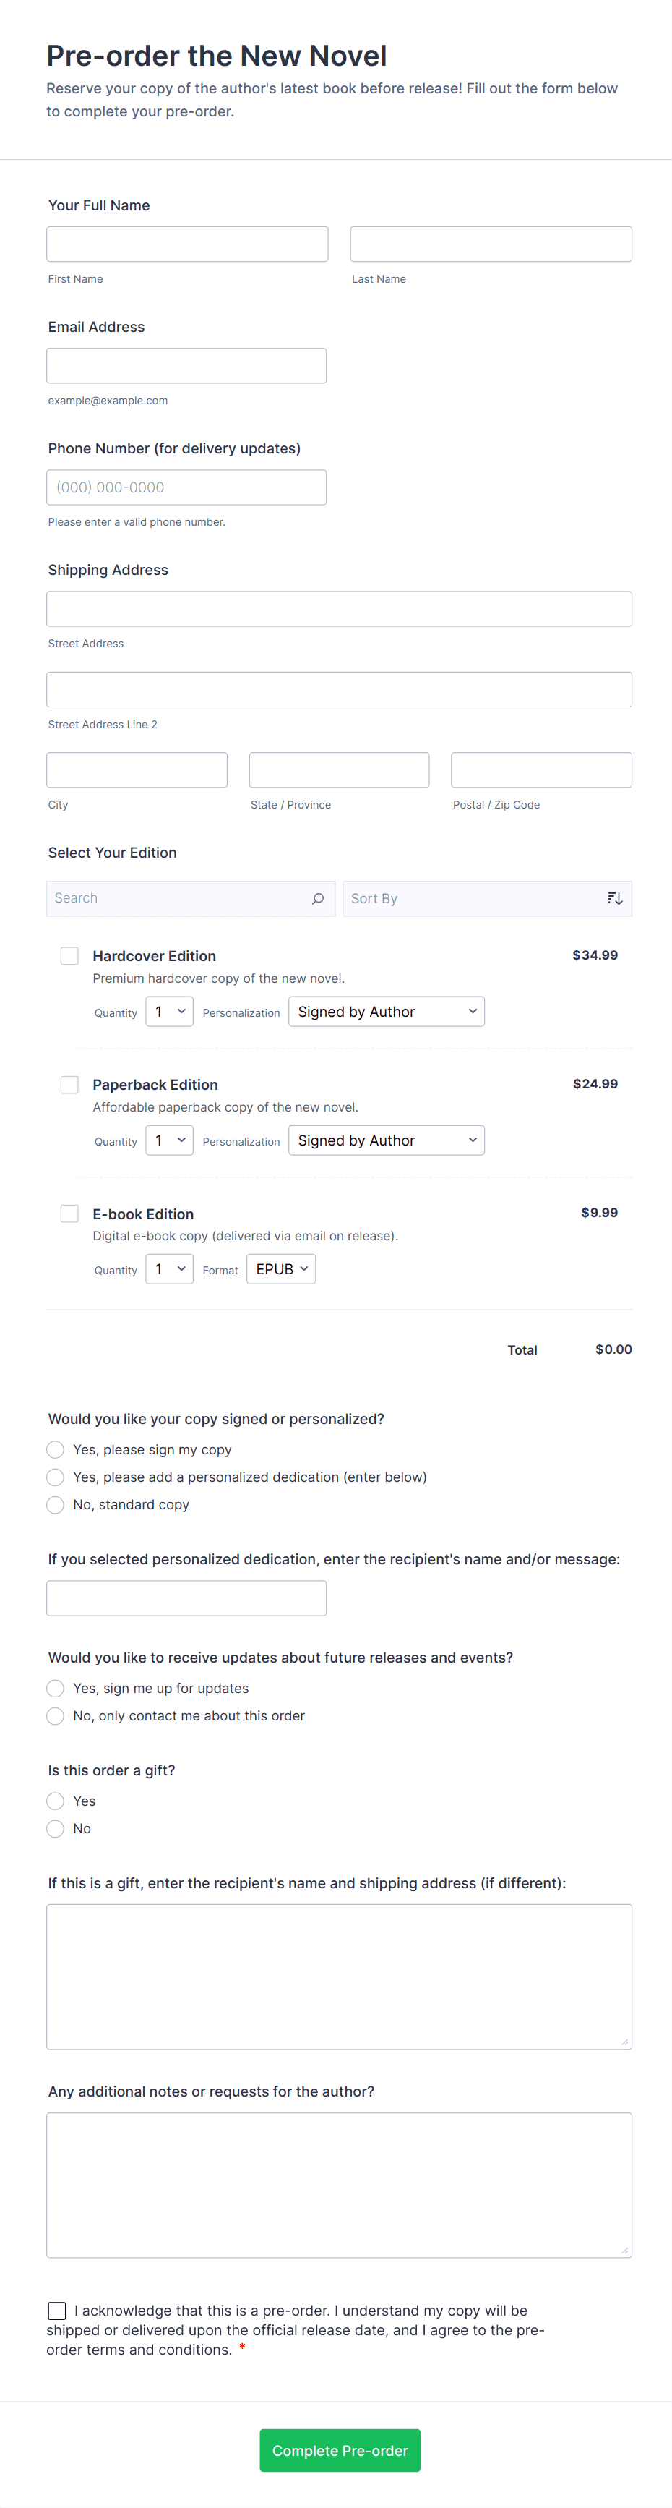This screenshot has height=2508, width=672.
Task: Select the Paperback Edition checkbox
Action: click(x=70, y=1085)
